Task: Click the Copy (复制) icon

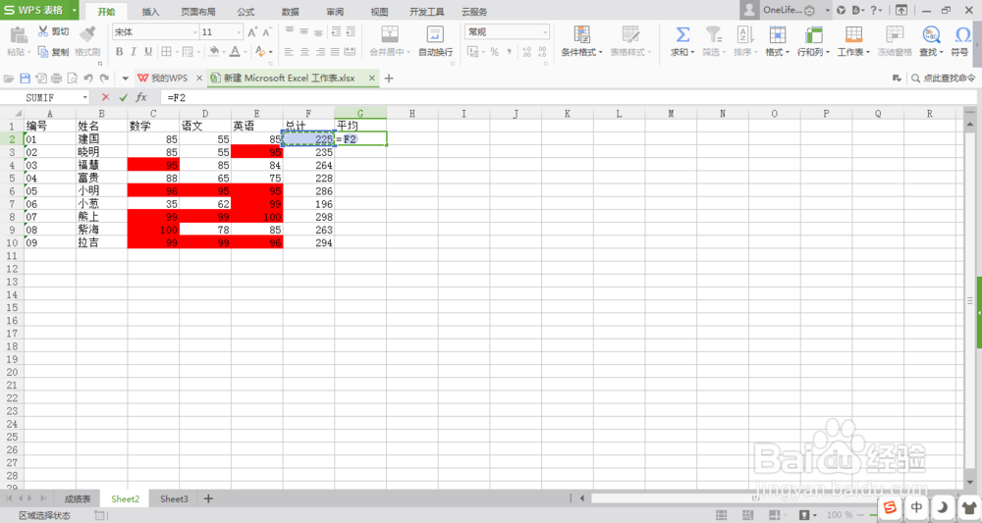Action: click(43, 52)
